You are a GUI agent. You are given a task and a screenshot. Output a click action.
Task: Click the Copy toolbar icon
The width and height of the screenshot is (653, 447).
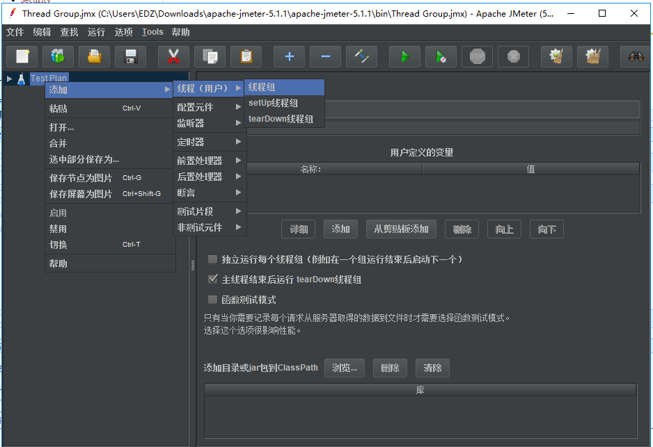(210, 56)
